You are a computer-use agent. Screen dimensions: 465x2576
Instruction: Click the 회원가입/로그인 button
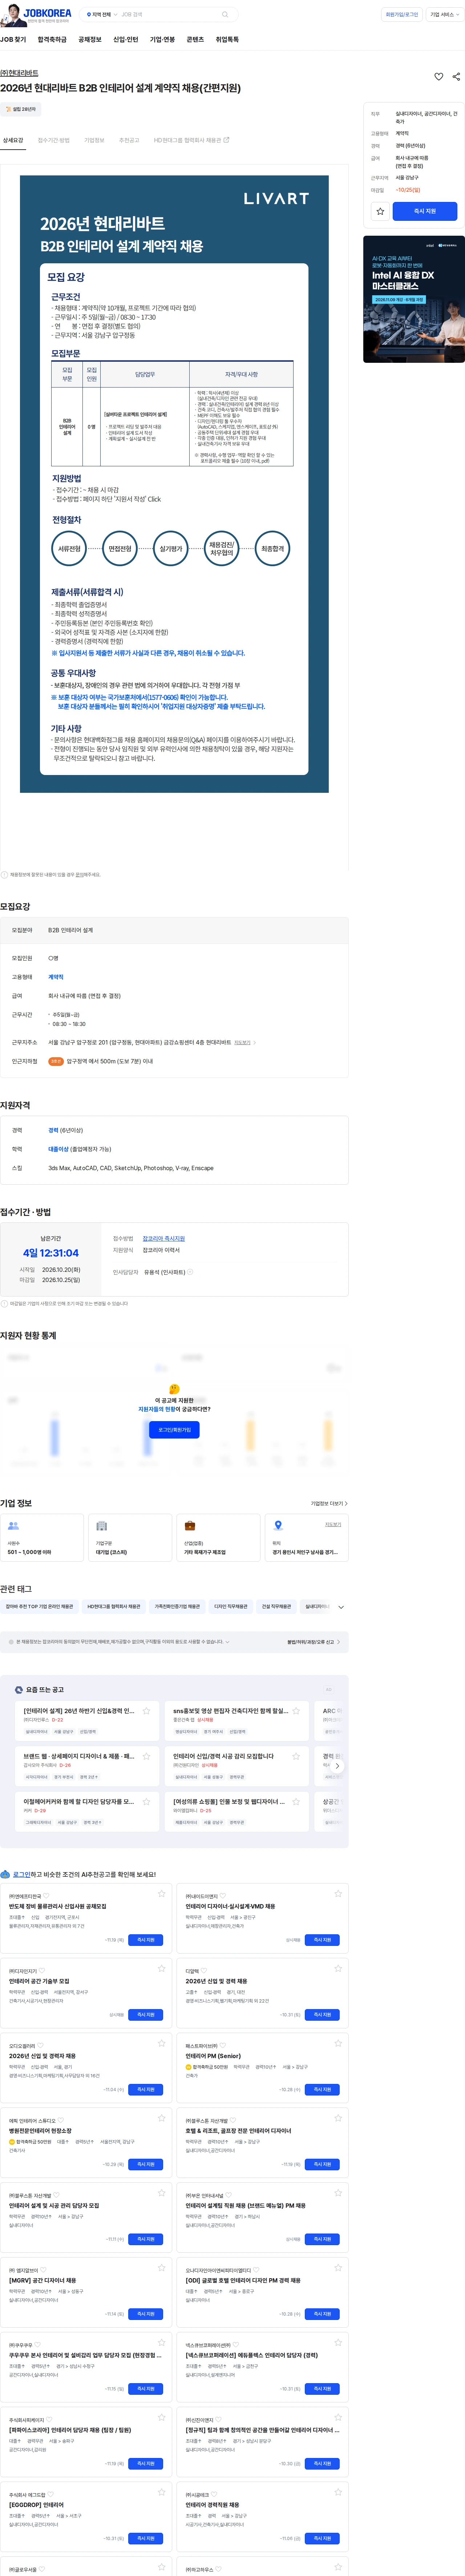[402, 15]
